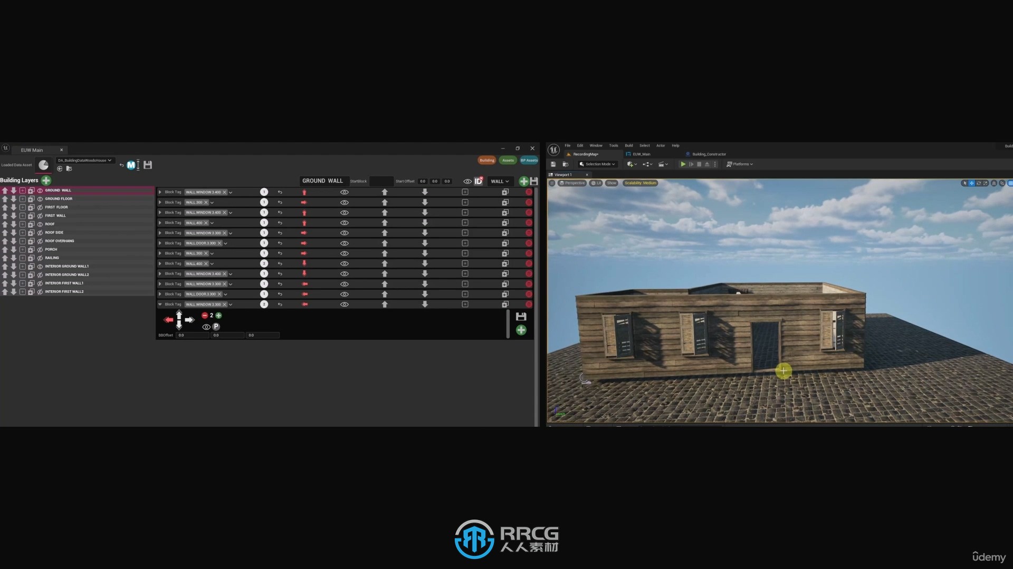Open the Build menu
Screen dimensions: 1013x569
629,145
